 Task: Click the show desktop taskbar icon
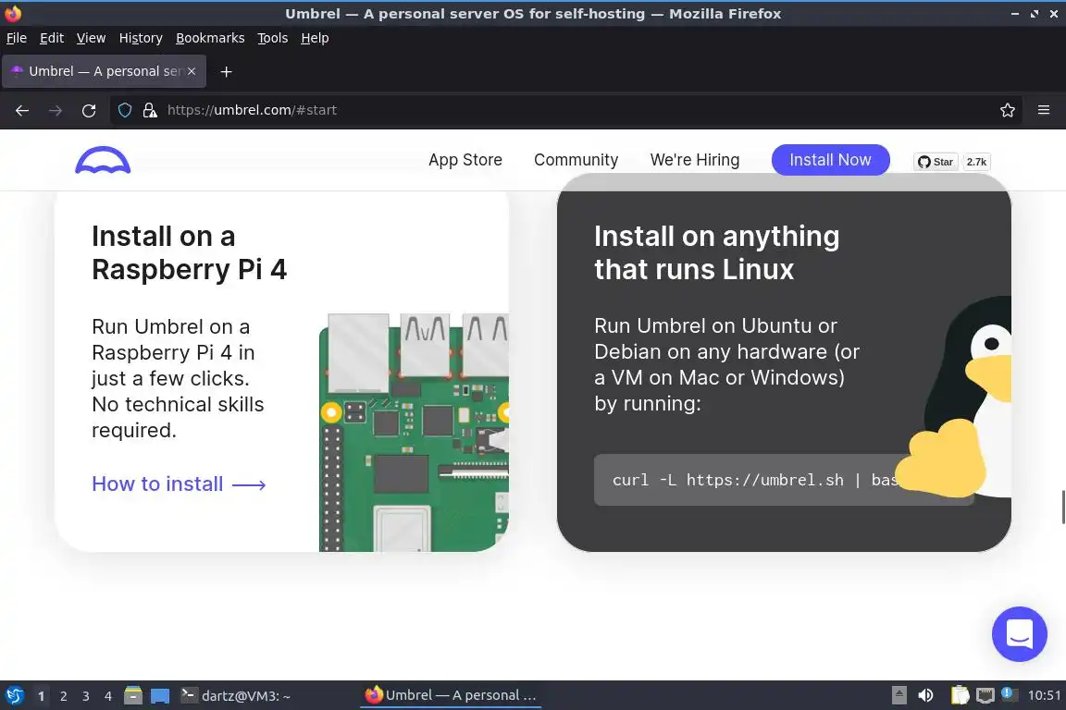(x=160, y=696)
